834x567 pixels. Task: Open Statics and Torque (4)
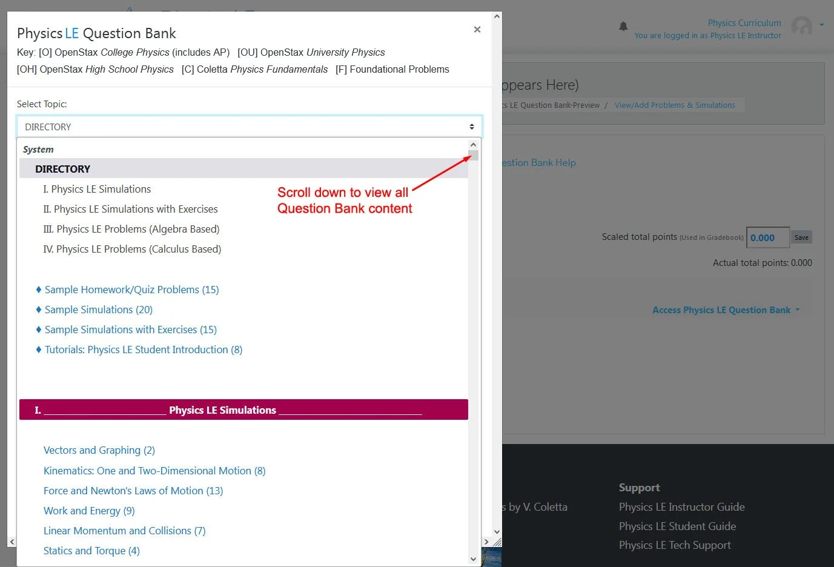(91, 550)
